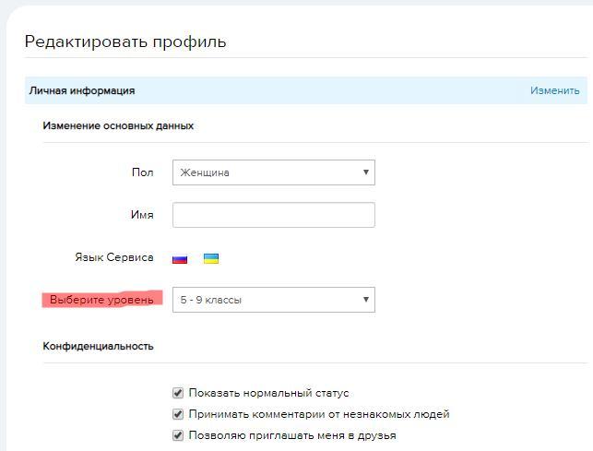This screenshot has height=451, width=593.
Task: Click the 'Имя' field label
Action: pos(142,215)
